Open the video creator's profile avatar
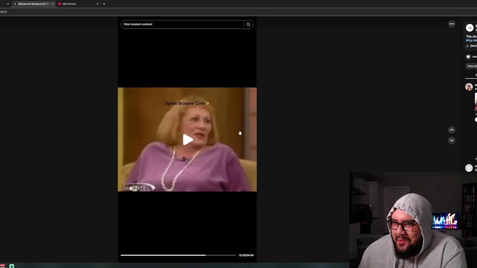 (470, 28)
